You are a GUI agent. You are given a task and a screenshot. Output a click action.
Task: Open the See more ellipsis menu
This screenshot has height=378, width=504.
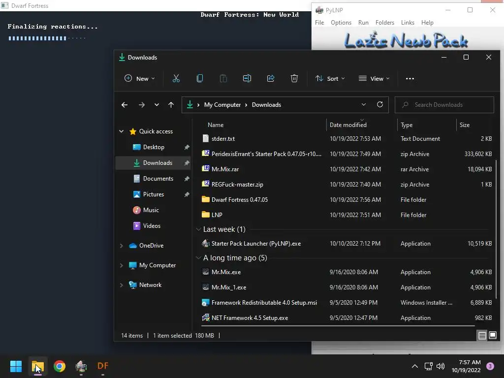410,78
